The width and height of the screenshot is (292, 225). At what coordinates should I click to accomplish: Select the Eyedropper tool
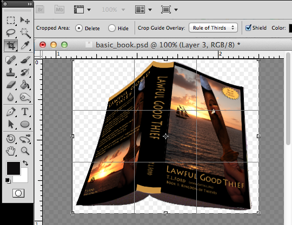pos(25,45)
